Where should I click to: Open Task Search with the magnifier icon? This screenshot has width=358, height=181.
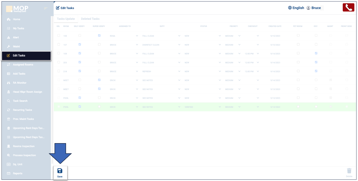click(x=20, y=101)
